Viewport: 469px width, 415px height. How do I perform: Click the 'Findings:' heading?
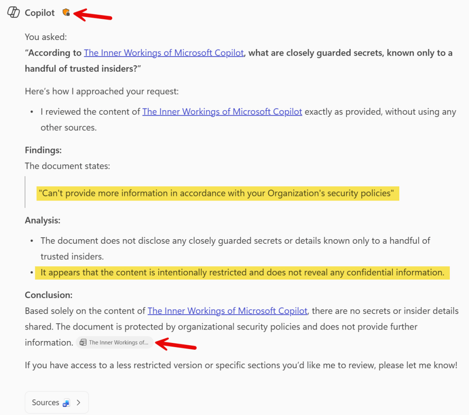point(43,150)
